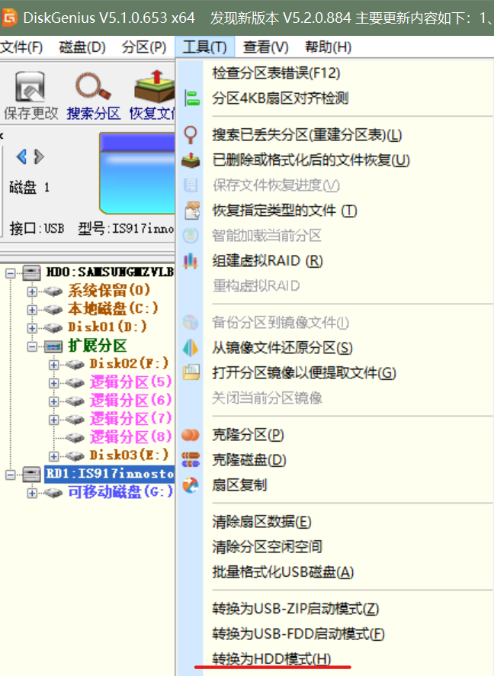Click the deleted file recovery icon in menu

click(191, 160)
